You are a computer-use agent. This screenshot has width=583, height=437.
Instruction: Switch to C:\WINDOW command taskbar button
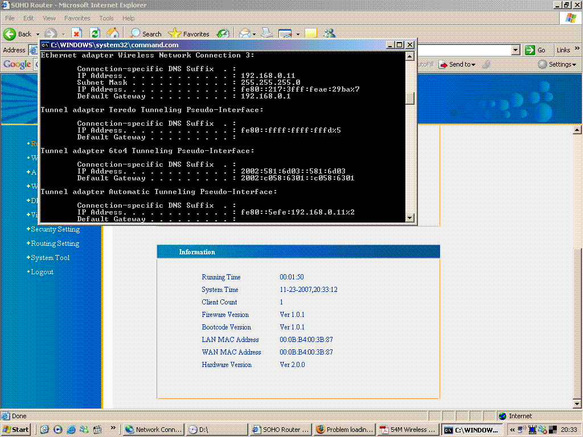pos(472,430)
